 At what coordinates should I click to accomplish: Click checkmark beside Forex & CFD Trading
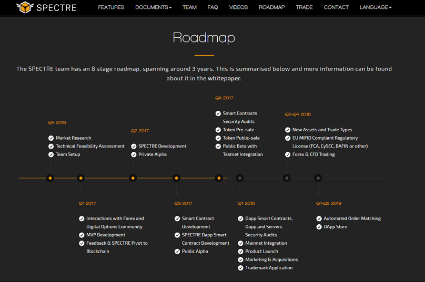click(288, 154)
